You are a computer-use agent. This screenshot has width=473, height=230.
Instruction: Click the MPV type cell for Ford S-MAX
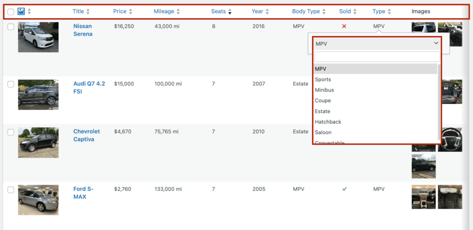point(379,189)
